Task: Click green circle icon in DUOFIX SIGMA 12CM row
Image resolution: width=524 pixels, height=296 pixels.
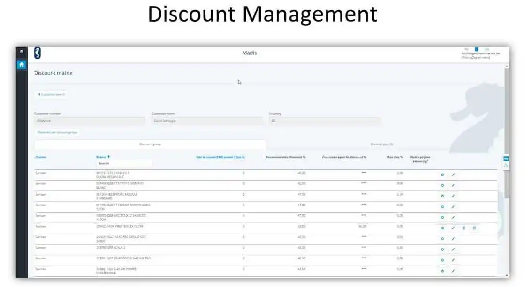Action: coord(442,207)
